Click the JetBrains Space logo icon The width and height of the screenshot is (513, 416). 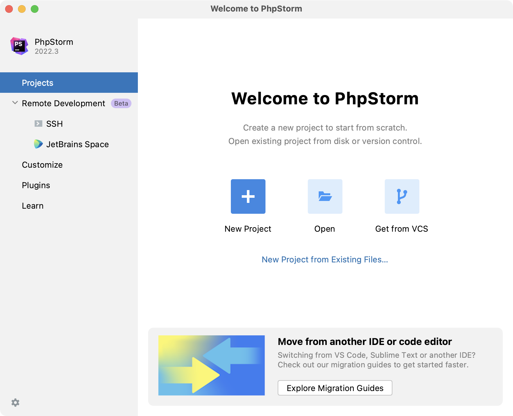38,144
